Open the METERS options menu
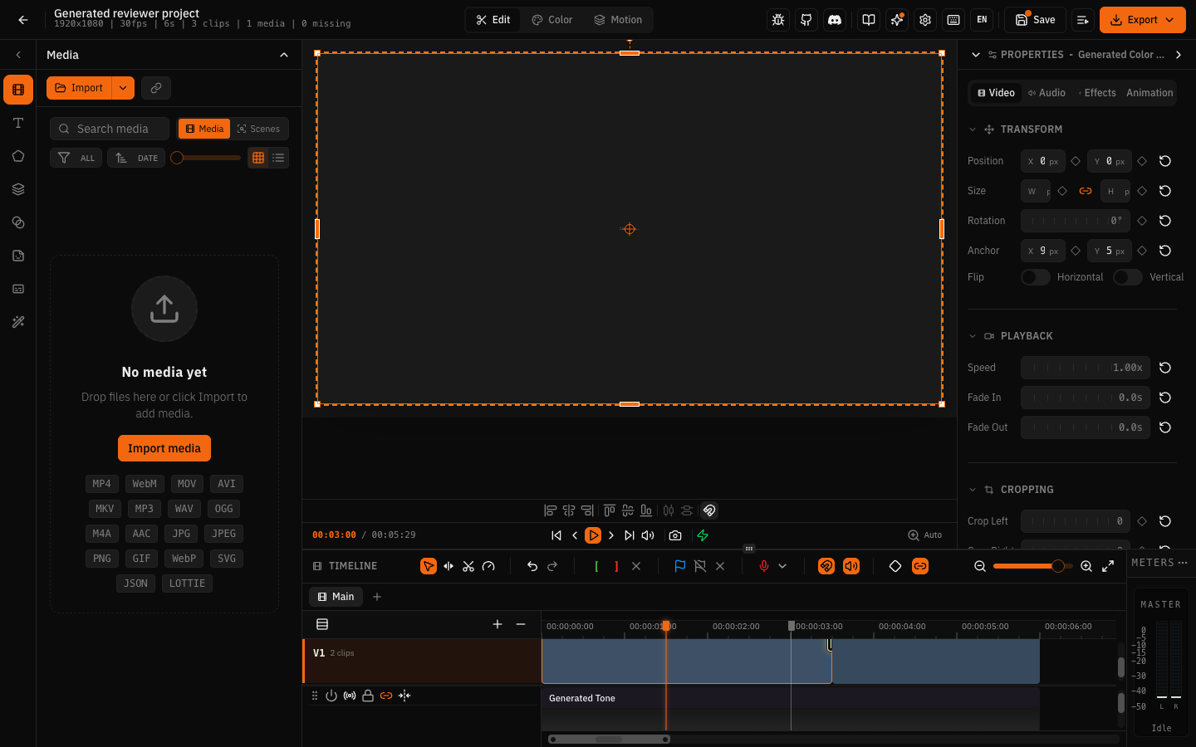This screenshot has height=747, width=1196. [x=1183, y=563]
